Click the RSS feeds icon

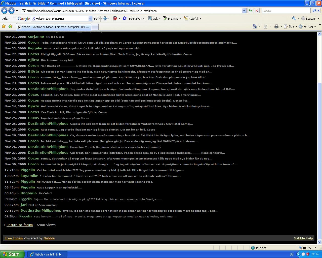tap(265, 26)
